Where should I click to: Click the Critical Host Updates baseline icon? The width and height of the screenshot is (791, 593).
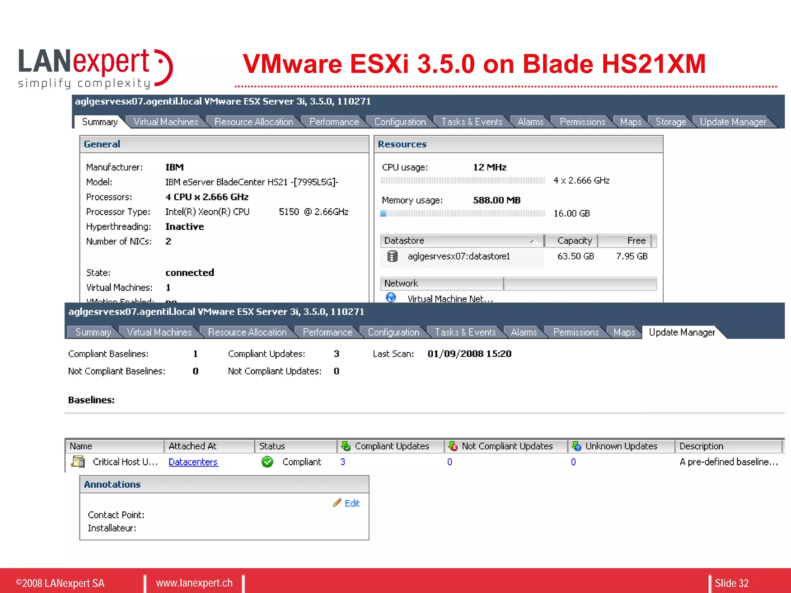[x=78, y=461]
